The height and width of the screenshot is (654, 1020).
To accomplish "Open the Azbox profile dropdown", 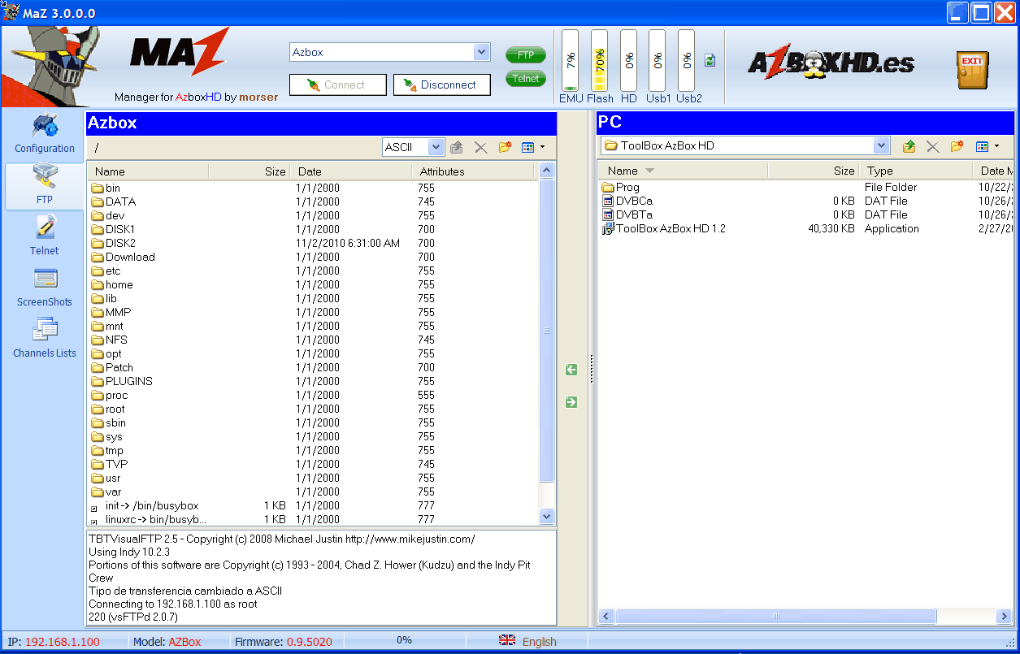I will coord(482,52).
